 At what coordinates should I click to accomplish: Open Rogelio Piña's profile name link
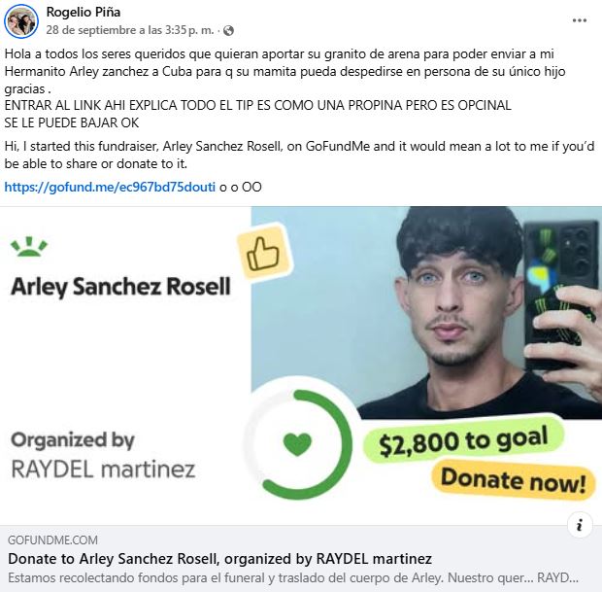pyautogui.click(x=84, y=12)
